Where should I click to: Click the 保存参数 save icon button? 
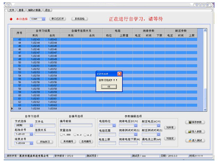pos(195,122)
